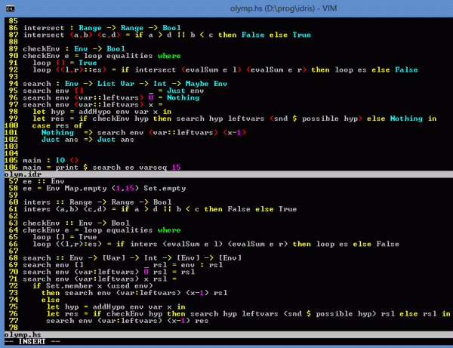The width and height of the screenshot is (453, 348).
Task: Click line number 59
Action: 14,196
